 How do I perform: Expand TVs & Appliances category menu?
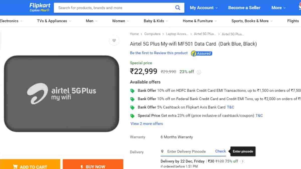(54, 21)
